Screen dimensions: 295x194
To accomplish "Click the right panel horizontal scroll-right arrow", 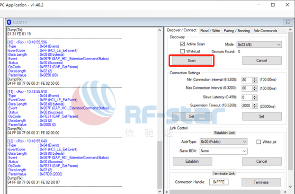I will [285, 192].
